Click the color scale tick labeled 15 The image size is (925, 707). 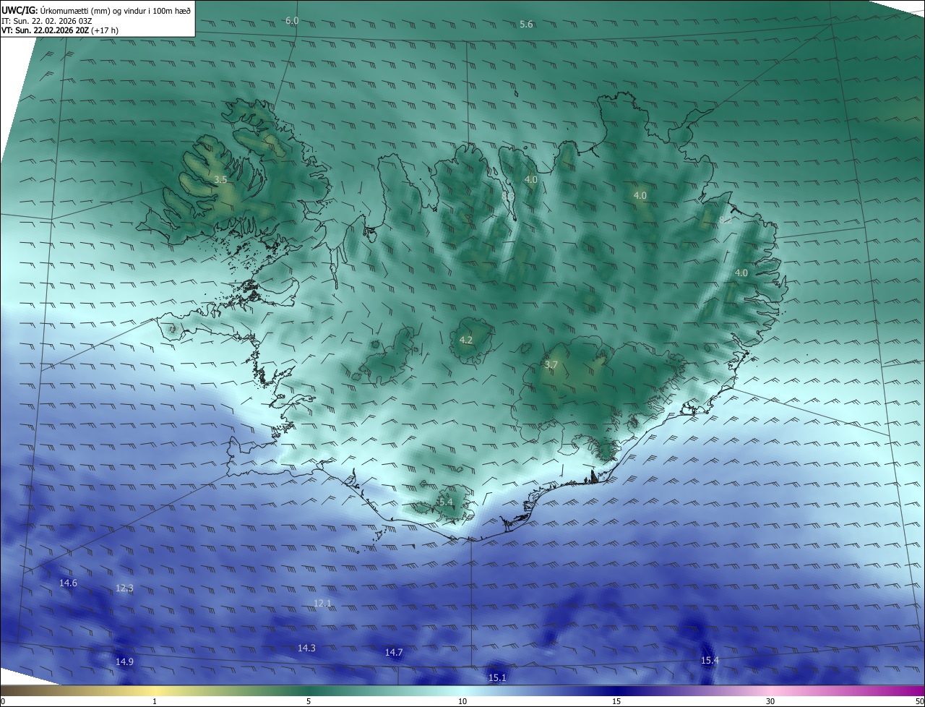(616, 701)
